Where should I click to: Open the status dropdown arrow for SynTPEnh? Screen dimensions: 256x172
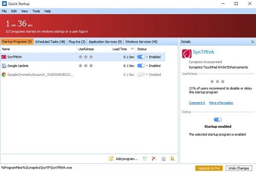tap(147, 57)
